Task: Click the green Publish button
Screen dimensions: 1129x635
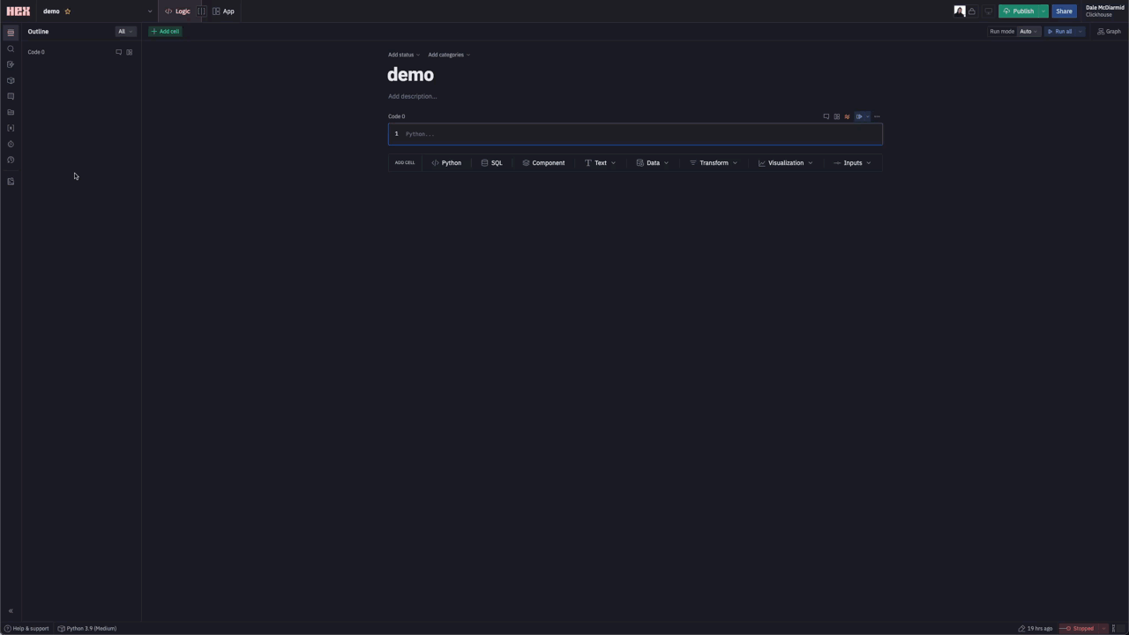Action: (x=1019, y=11)
